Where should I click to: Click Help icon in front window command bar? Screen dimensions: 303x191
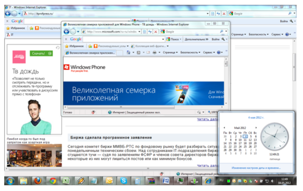click(219, 52)
